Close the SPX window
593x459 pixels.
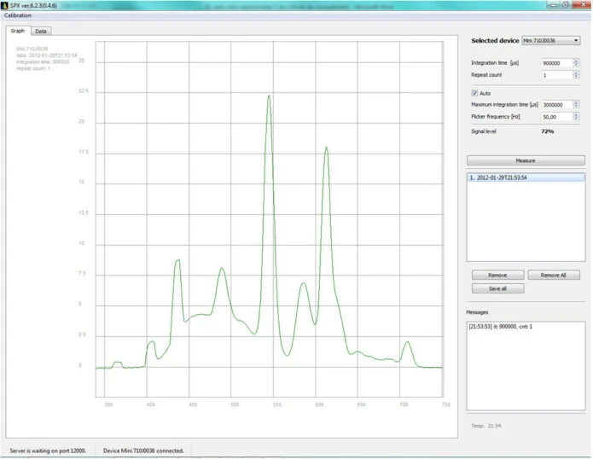(x=579, y=5)
